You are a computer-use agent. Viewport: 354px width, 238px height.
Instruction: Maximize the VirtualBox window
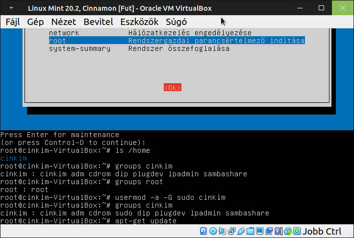click(x=321, y=8)
